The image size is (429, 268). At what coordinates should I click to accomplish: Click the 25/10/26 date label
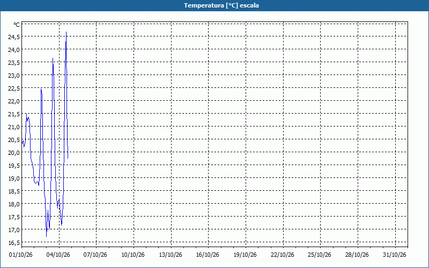click(320, 255)
